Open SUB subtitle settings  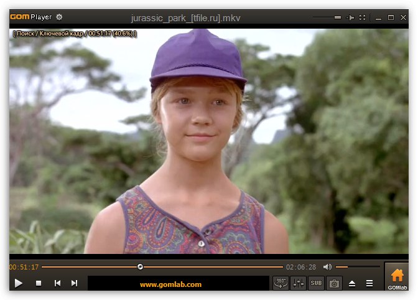(316, 283)
